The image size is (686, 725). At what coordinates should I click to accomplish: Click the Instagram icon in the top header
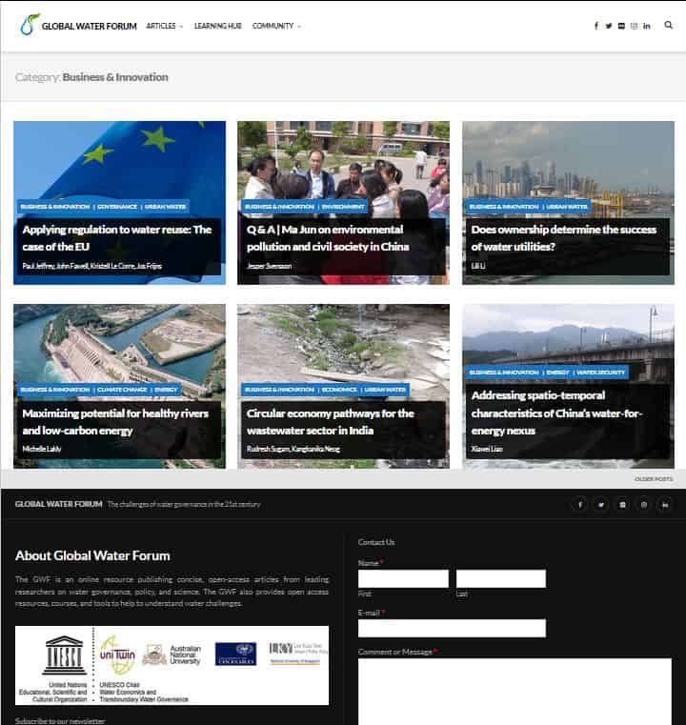pyautogui.click(x=634, y=26)
